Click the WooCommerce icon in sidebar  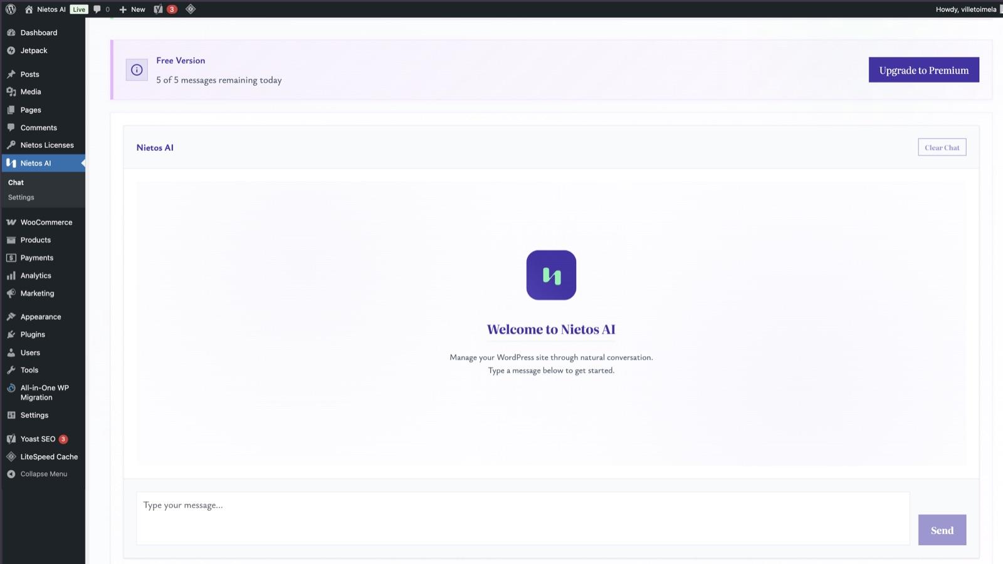(11, 222)
